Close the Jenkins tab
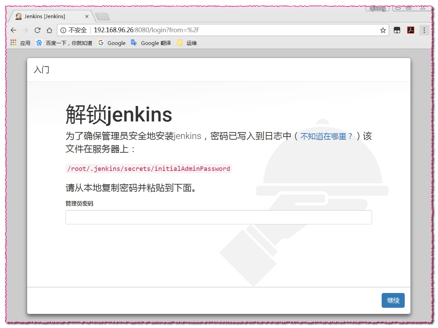438x328 pixels. coord(87,16)
